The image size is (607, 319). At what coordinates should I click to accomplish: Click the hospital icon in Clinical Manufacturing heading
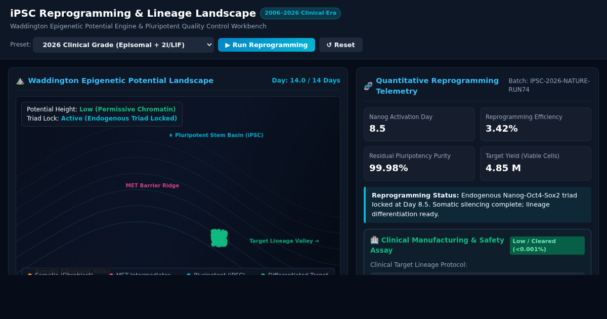[374, 240]
